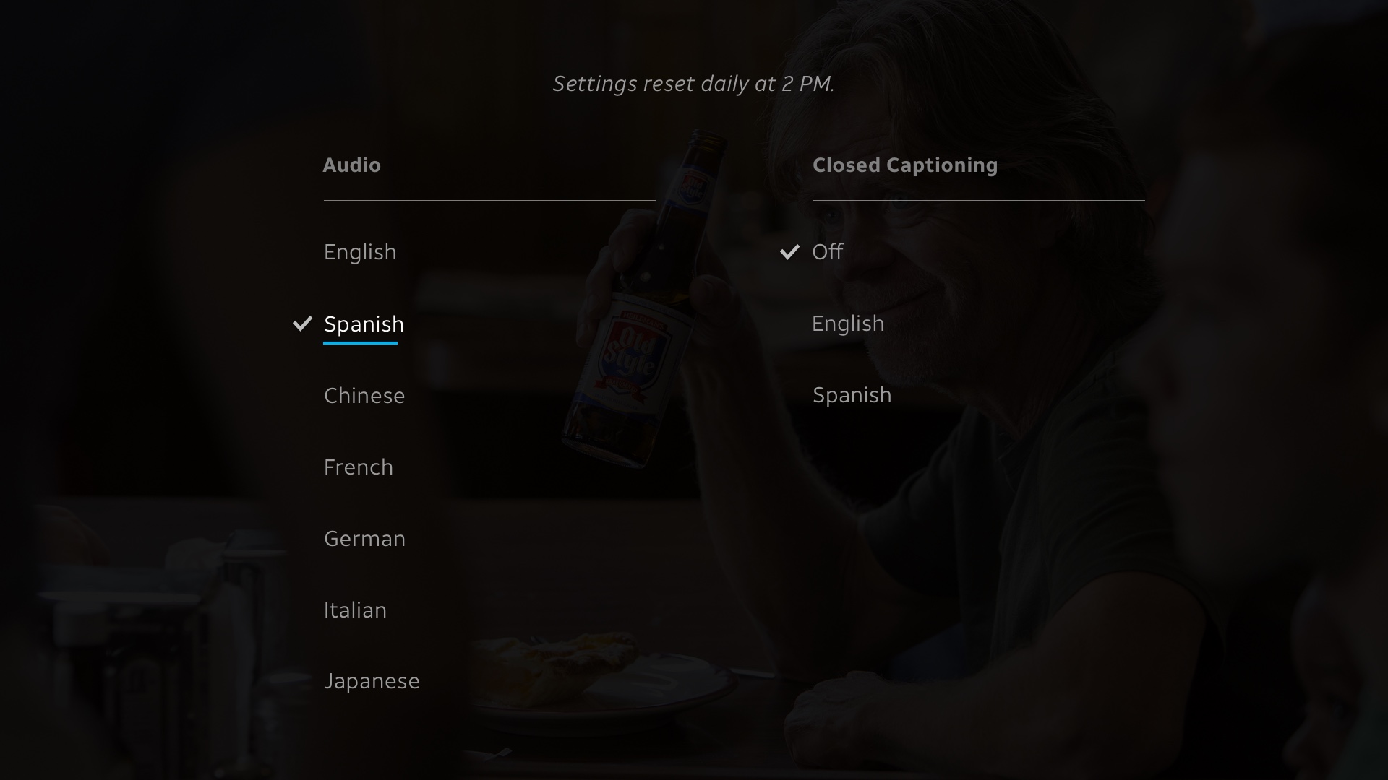Click the settings reset notice text

[694, 84]
